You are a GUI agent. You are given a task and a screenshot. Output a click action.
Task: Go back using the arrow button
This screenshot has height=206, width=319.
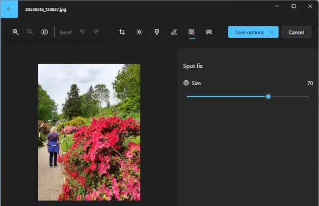tap(9, 9)
